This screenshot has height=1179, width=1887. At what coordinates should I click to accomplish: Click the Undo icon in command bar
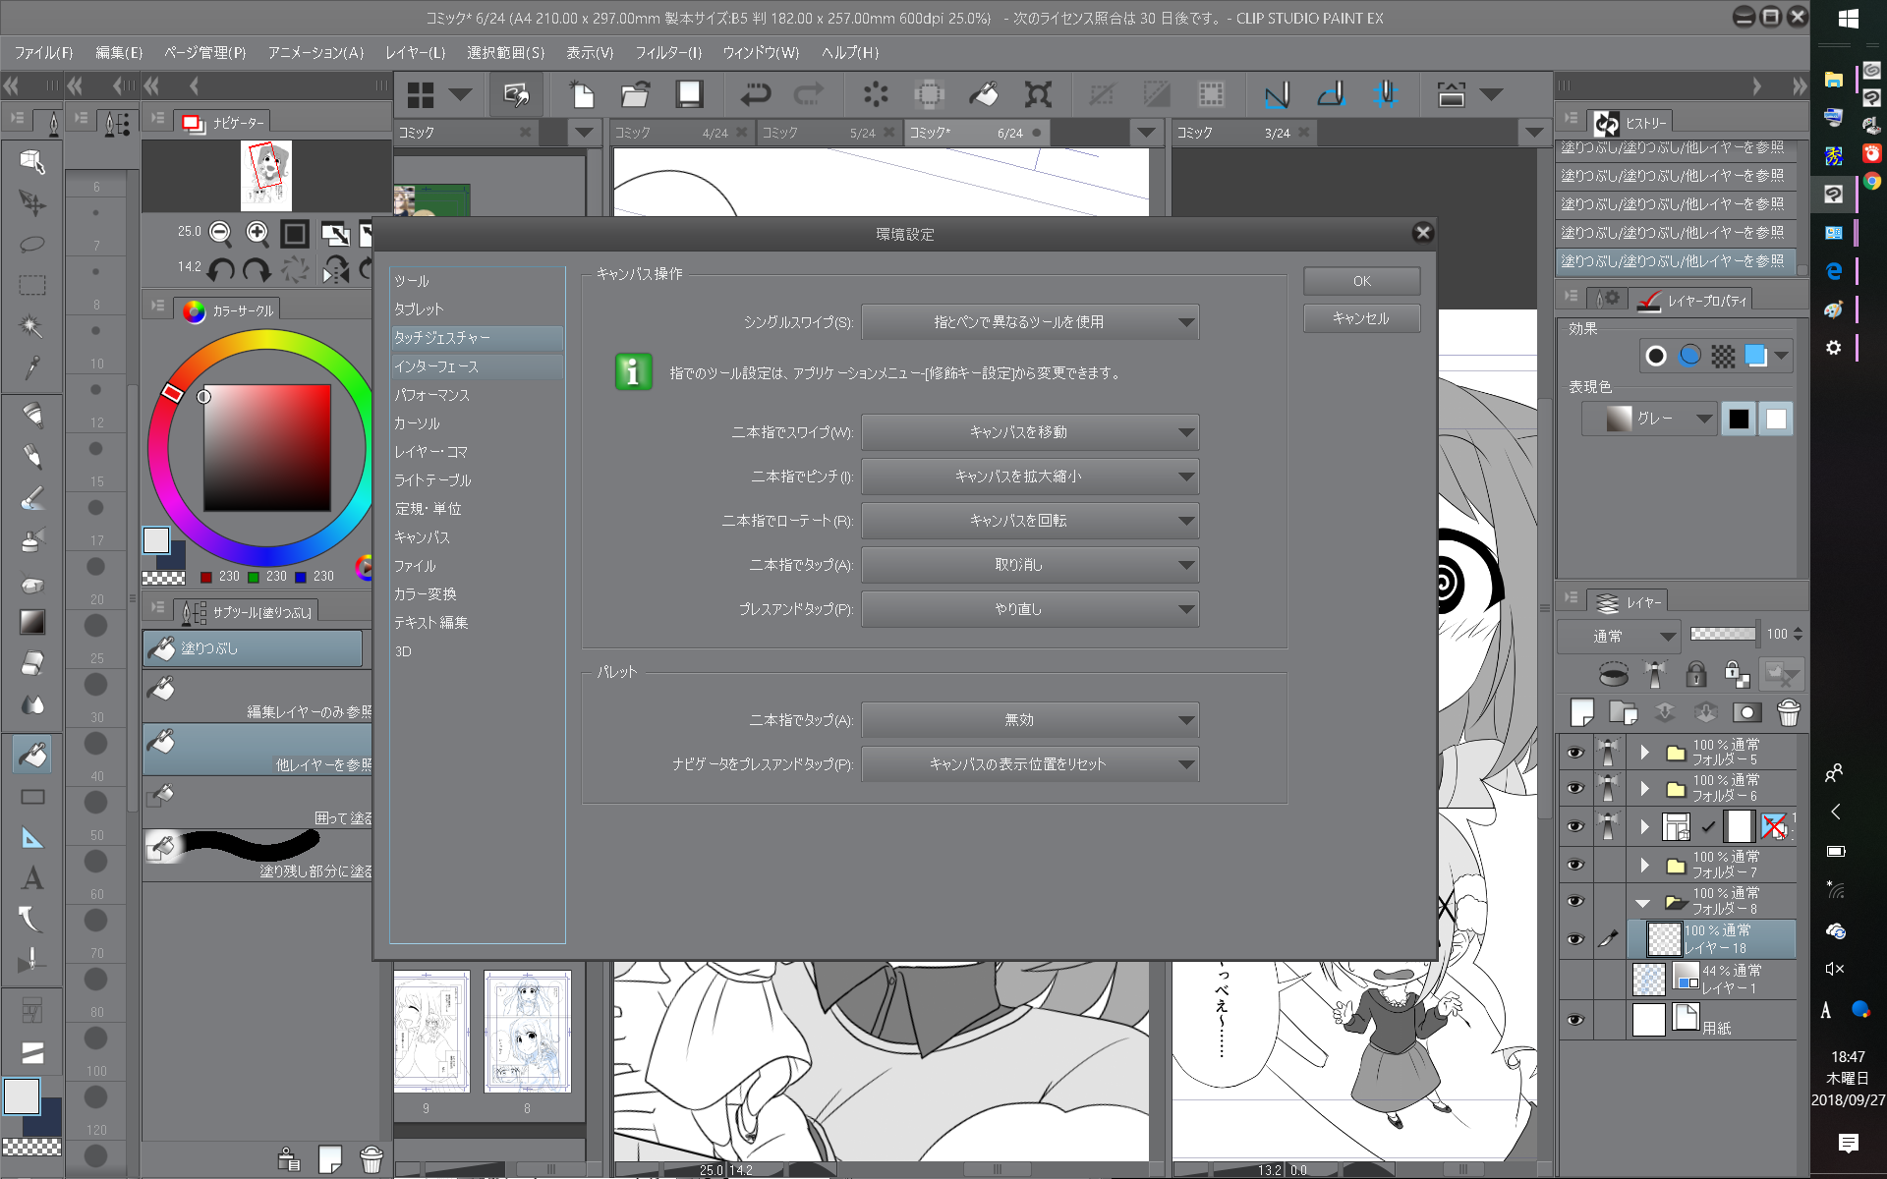pos(755,94)
